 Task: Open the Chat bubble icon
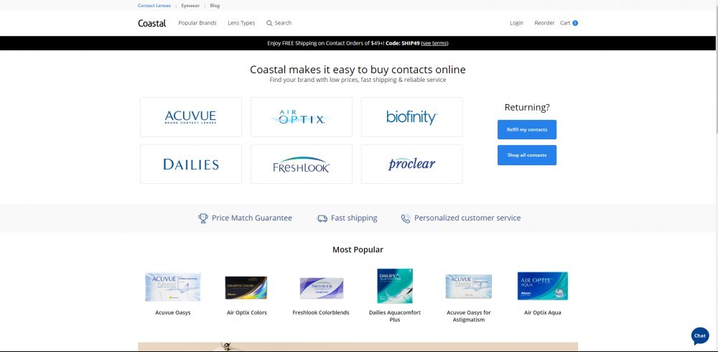click(699, 336)
